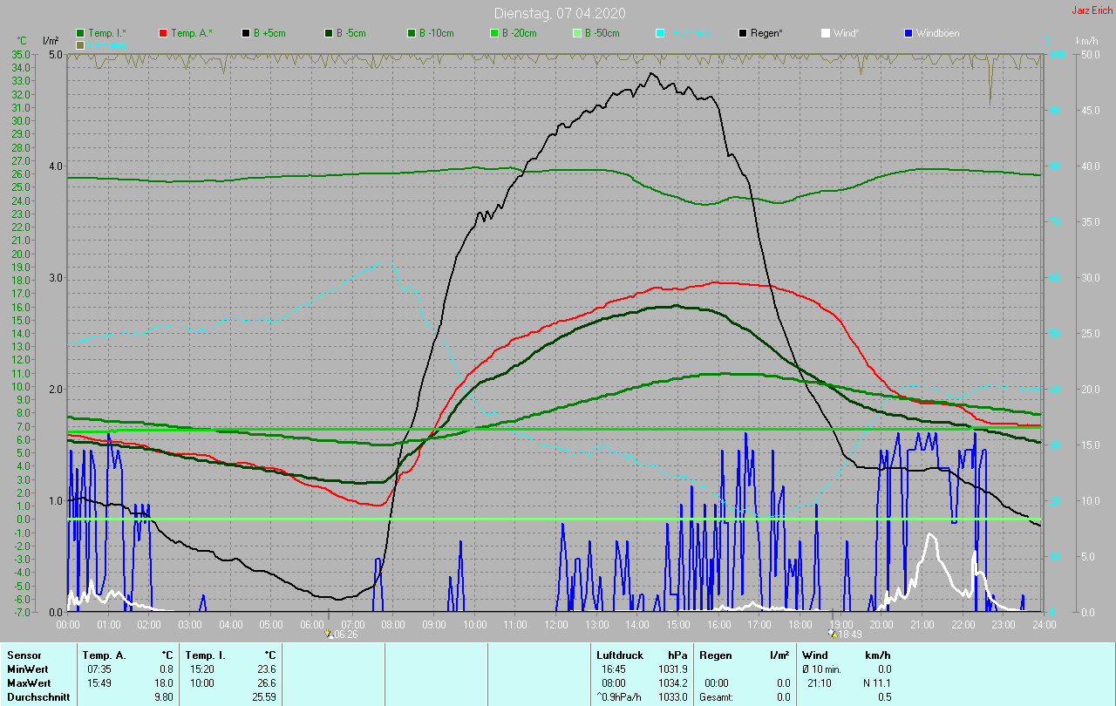Click the sunrise icon at 06:26
This screenshot has width=1116, height=706.
click(x=329, y=635)
